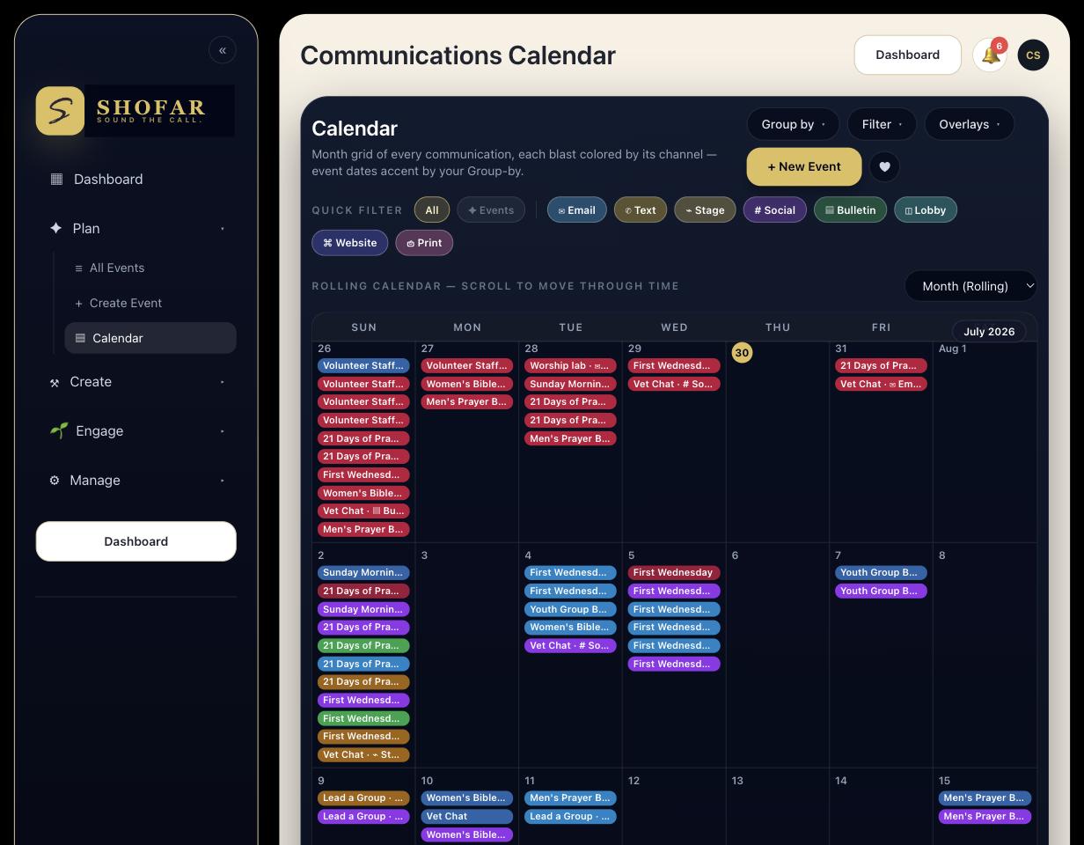The width and height of the screenshot is (1084, 845).
Task: Toggle the Print channel filter
Action: click(424, 243)
